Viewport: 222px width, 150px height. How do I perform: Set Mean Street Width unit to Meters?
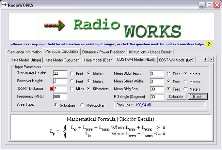pos(192,82)
